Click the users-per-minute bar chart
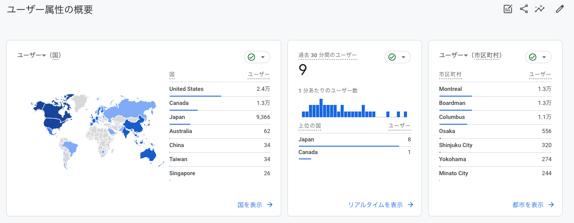 click(355, 108)
